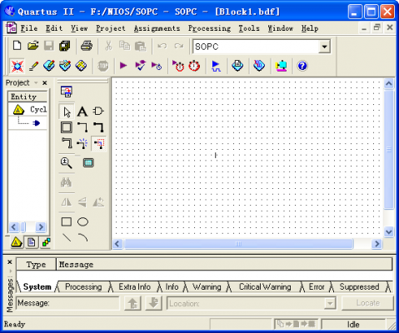Open Project panel options dropdown arrow
This screenshot has height=333, width=399.
[x=36, y=82]
